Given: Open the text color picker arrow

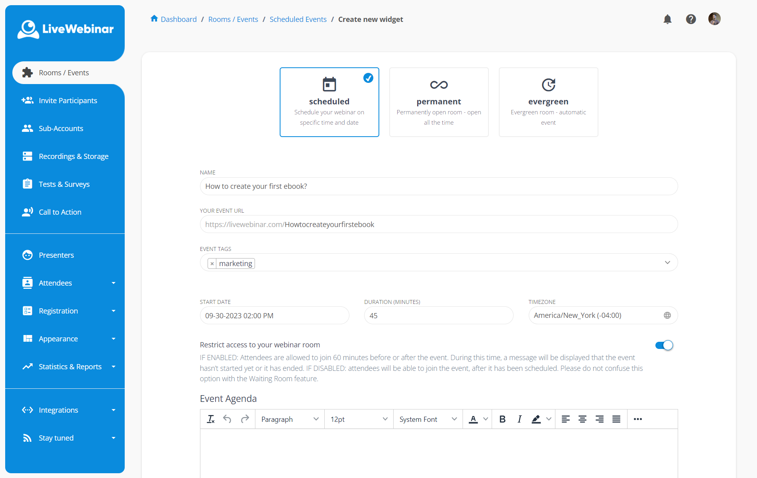Looking at the screenshot, I should click(x=486, y=419).
